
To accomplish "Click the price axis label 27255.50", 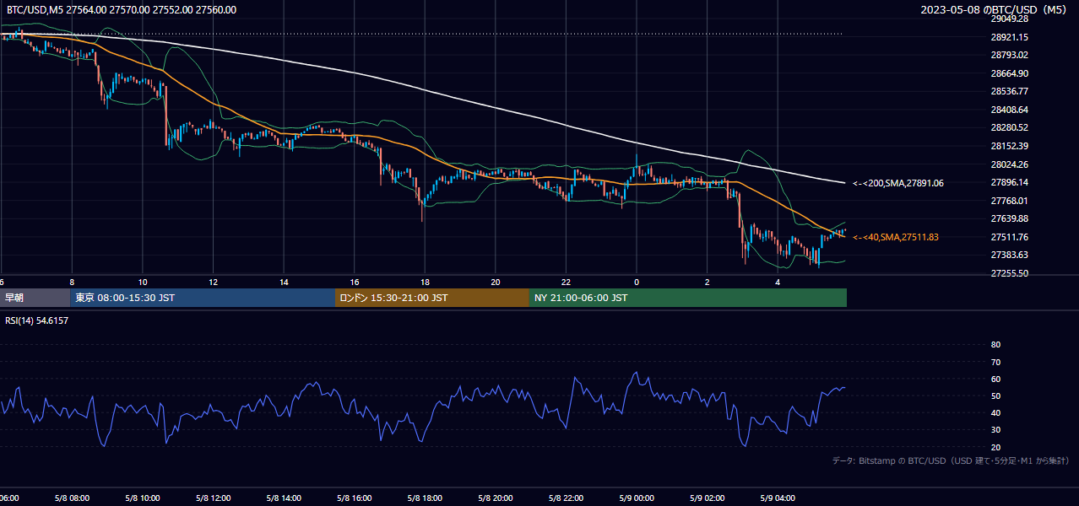I will pos(1009,273).
